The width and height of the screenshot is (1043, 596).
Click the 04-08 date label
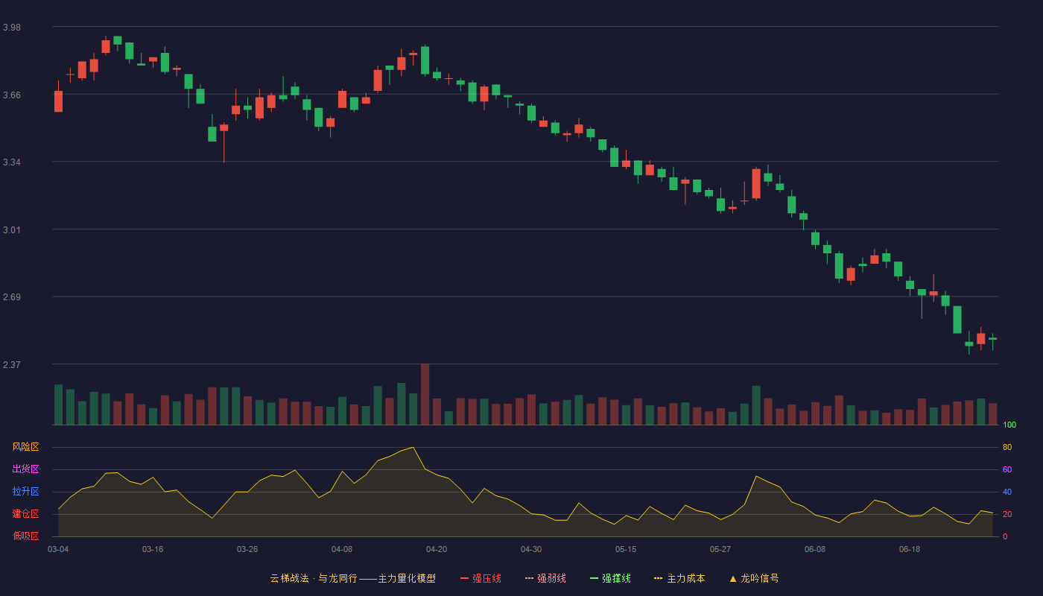point(342,549)
